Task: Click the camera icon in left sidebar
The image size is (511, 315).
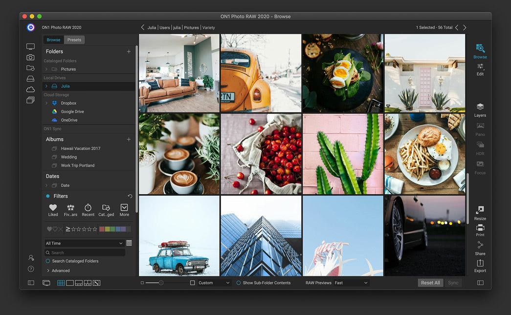Action: tap(30, 57)
